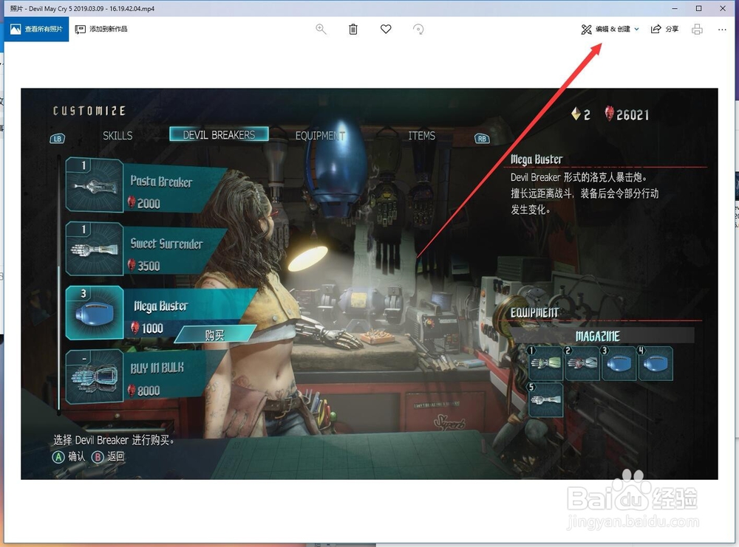Viewport: 739px width, 547px height.
Task: Click the Mega Buster description title
Action: tap(537, 159)
